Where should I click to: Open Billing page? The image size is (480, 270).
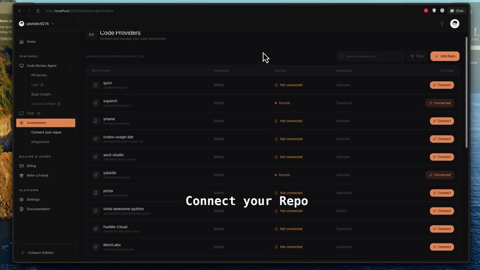31,166
